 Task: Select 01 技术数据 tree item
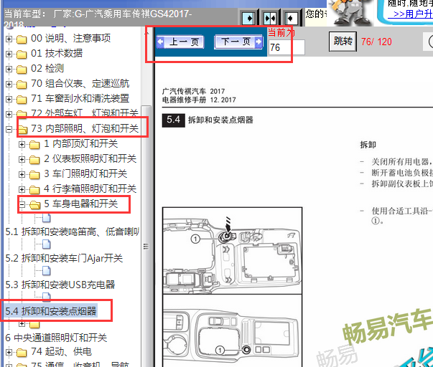(57, 53)
